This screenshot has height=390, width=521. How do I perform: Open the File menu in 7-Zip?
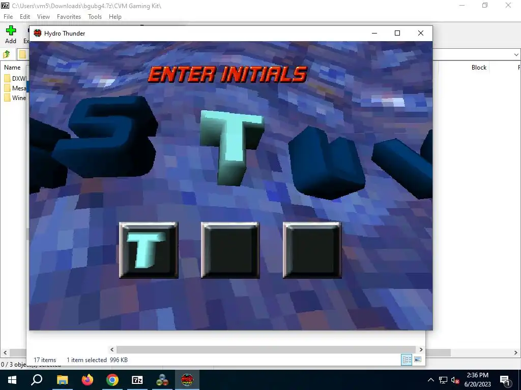point(8,17)
